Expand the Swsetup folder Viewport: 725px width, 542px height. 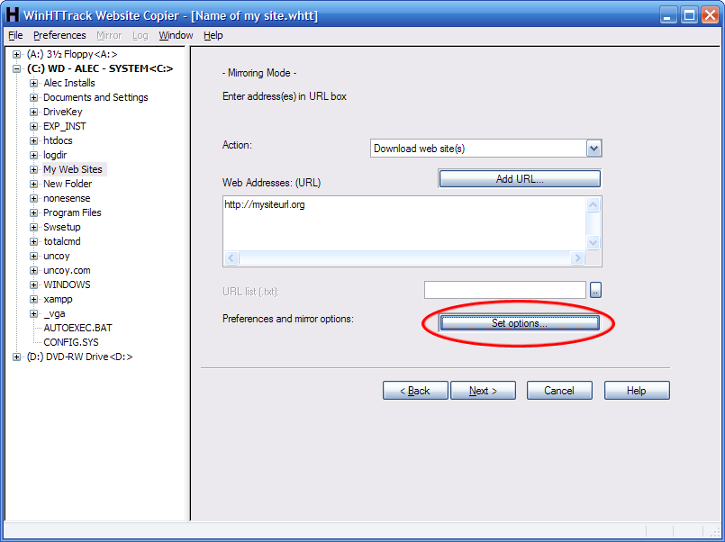point(33,228)
